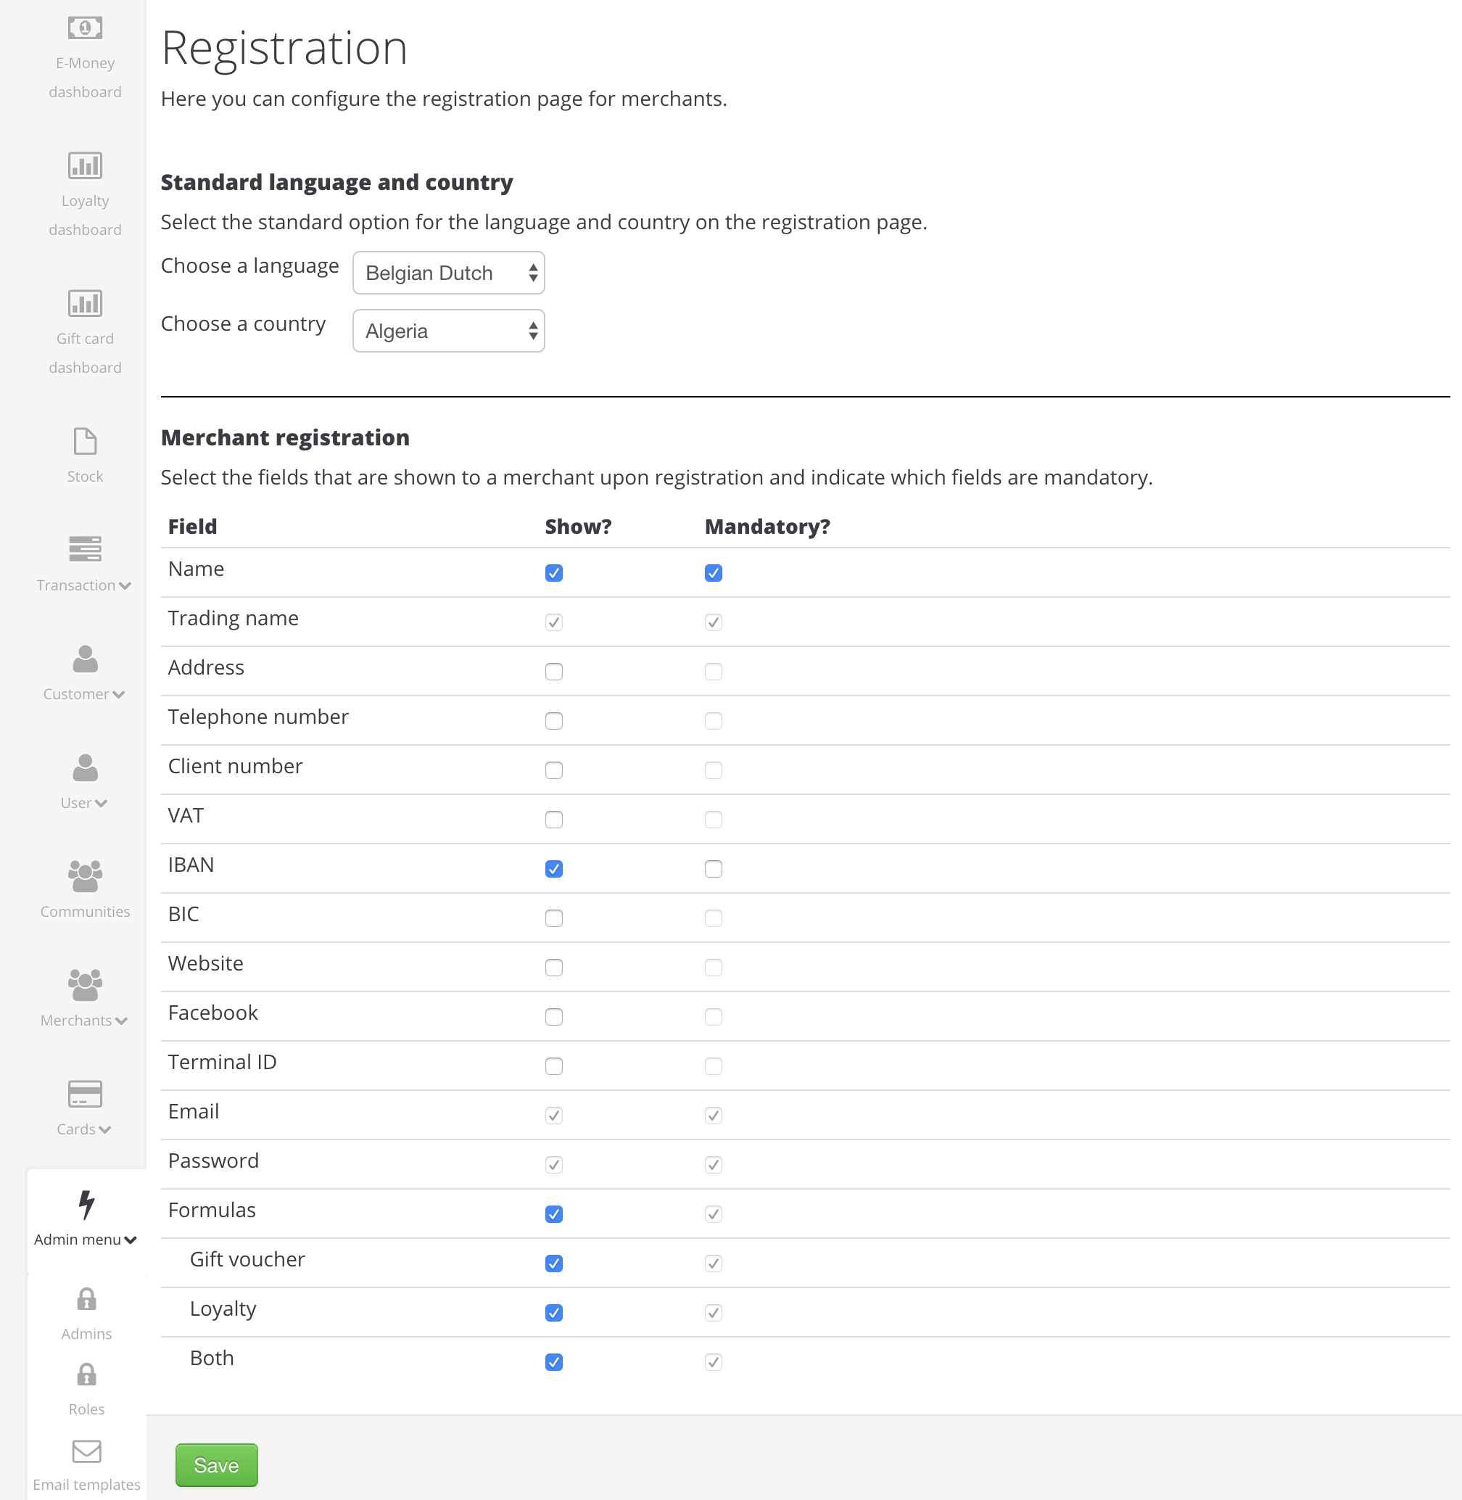Screen dimensions: 1462x1500
Task: Click the User person icon
Action: pos(84,767)
